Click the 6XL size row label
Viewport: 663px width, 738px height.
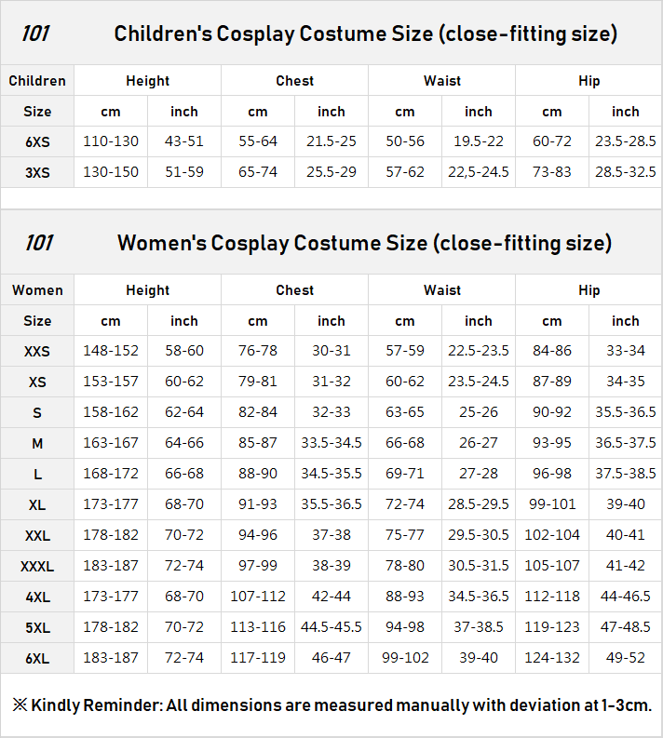[x=37, y=658]
